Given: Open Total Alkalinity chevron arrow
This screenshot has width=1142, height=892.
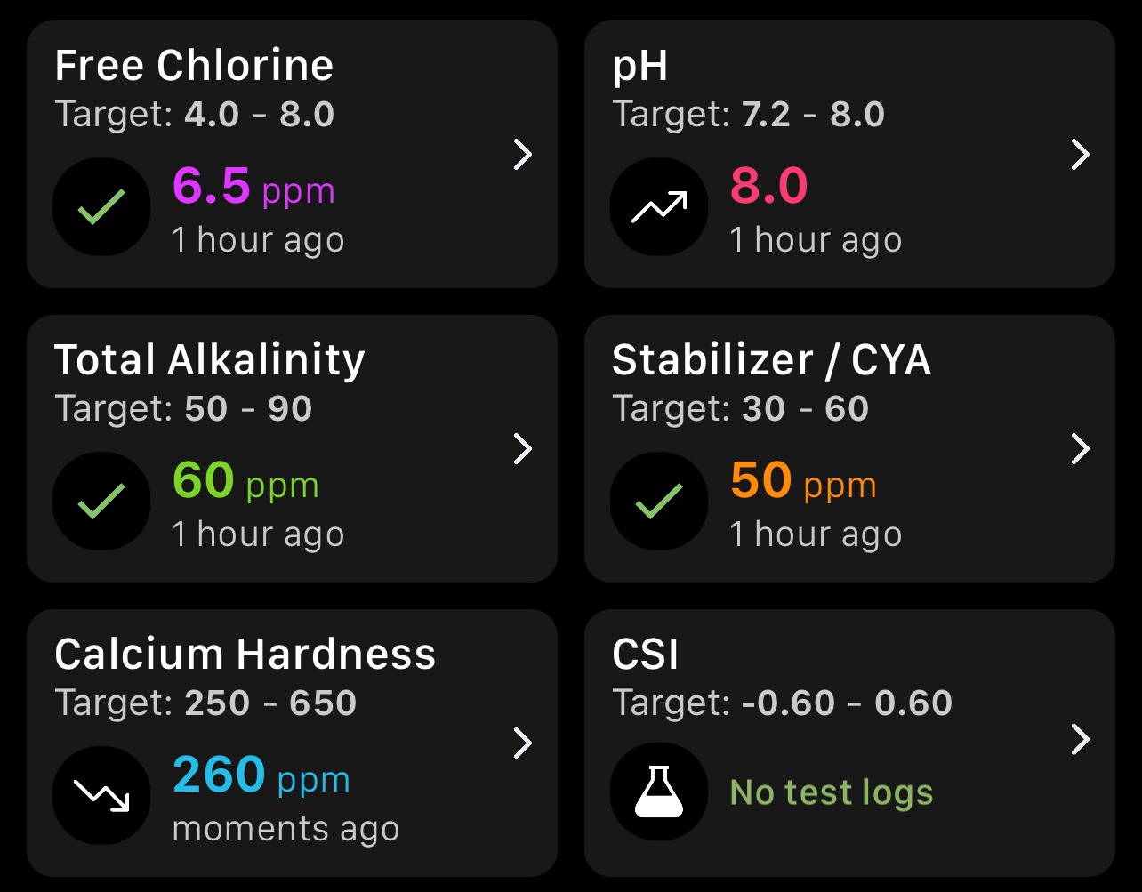Looking at the screenshot, I should (523, 449).
